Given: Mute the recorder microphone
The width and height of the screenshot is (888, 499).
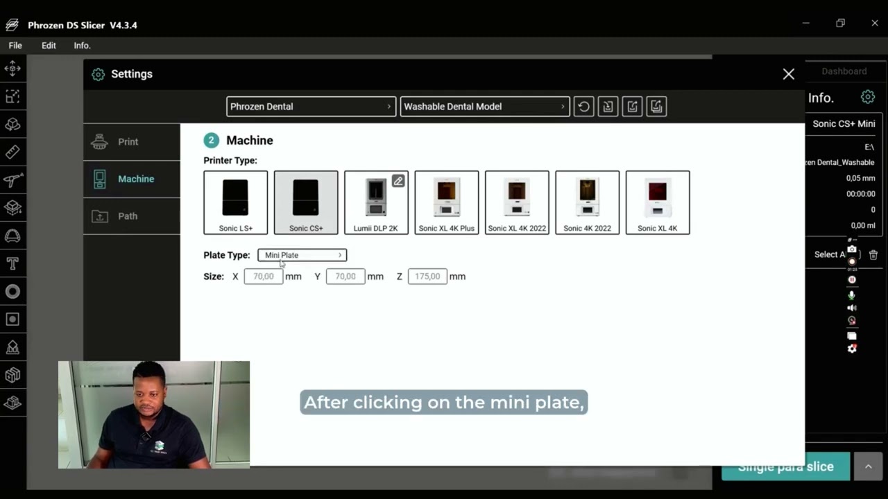Looking at the screenshot, I should [x=852, y=295].
